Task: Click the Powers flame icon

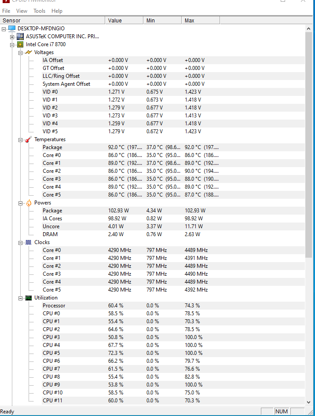Action: coord(29,203)
